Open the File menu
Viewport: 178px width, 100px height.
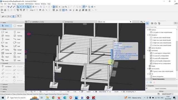[2, 4]
